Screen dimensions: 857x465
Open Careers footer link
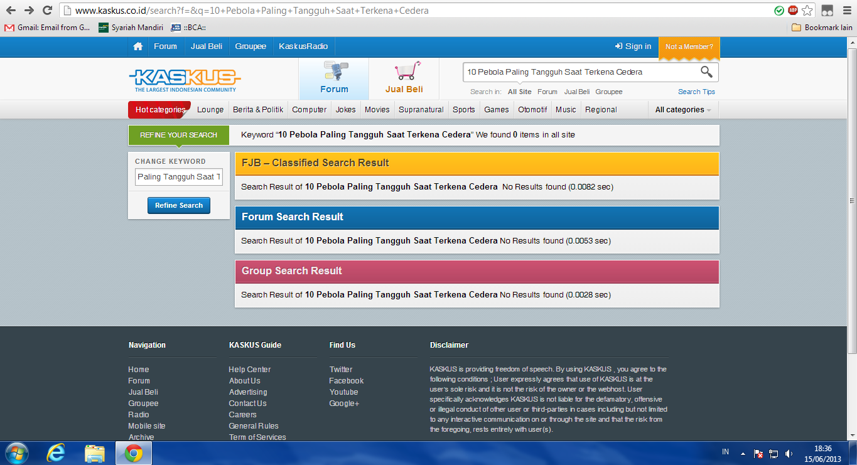242,415
